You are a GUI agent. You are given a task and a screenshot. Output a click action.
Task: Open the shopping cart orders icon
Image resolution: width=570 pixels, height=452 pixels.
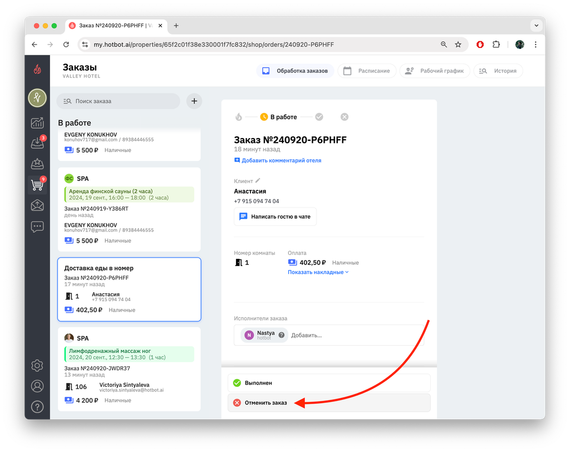point(37,184)
